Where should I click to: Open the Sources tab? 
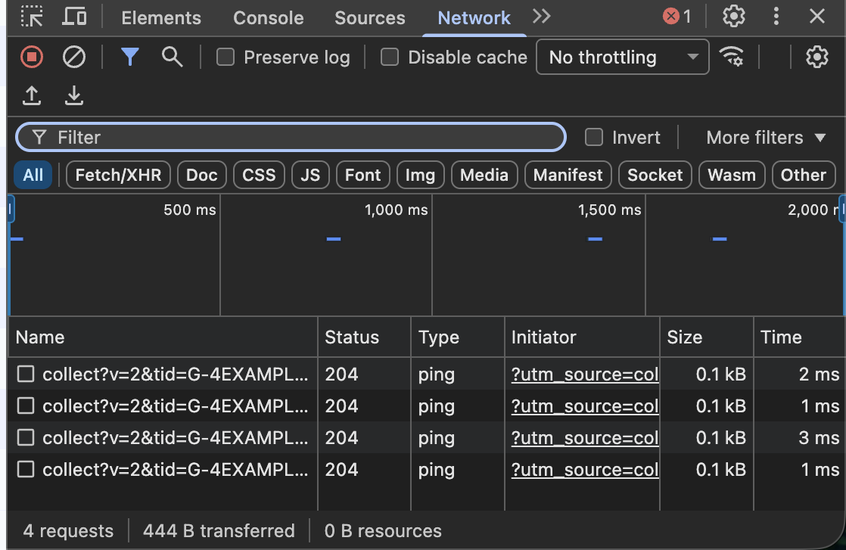click(369, 18)
